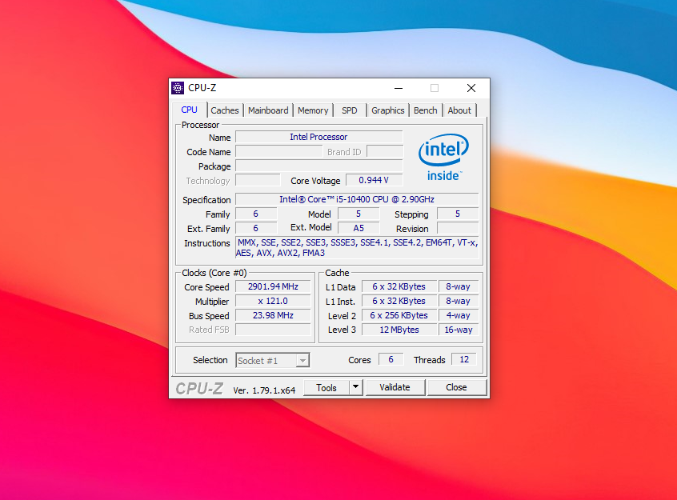The height and width of the screenshot is (500, 677).
Task: Expand the Tools dropdown arrow
Action: (356, 388)
